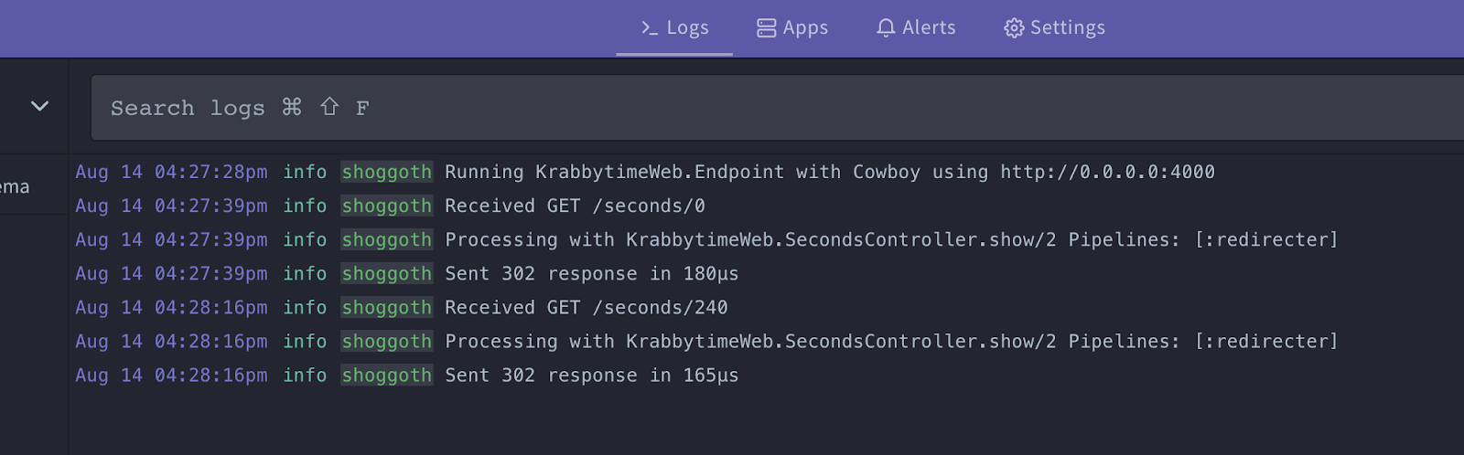1464x455 pixels.
Task: Select the 'Sent 302 response in 165µs' log line
Action: (591, 375)
